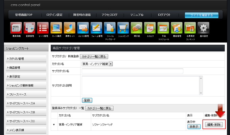Image resolution: width=230 pixels, height=135 pixels.
Task: Open サイドフリースペースB in the sidebar
Action: 26,112
